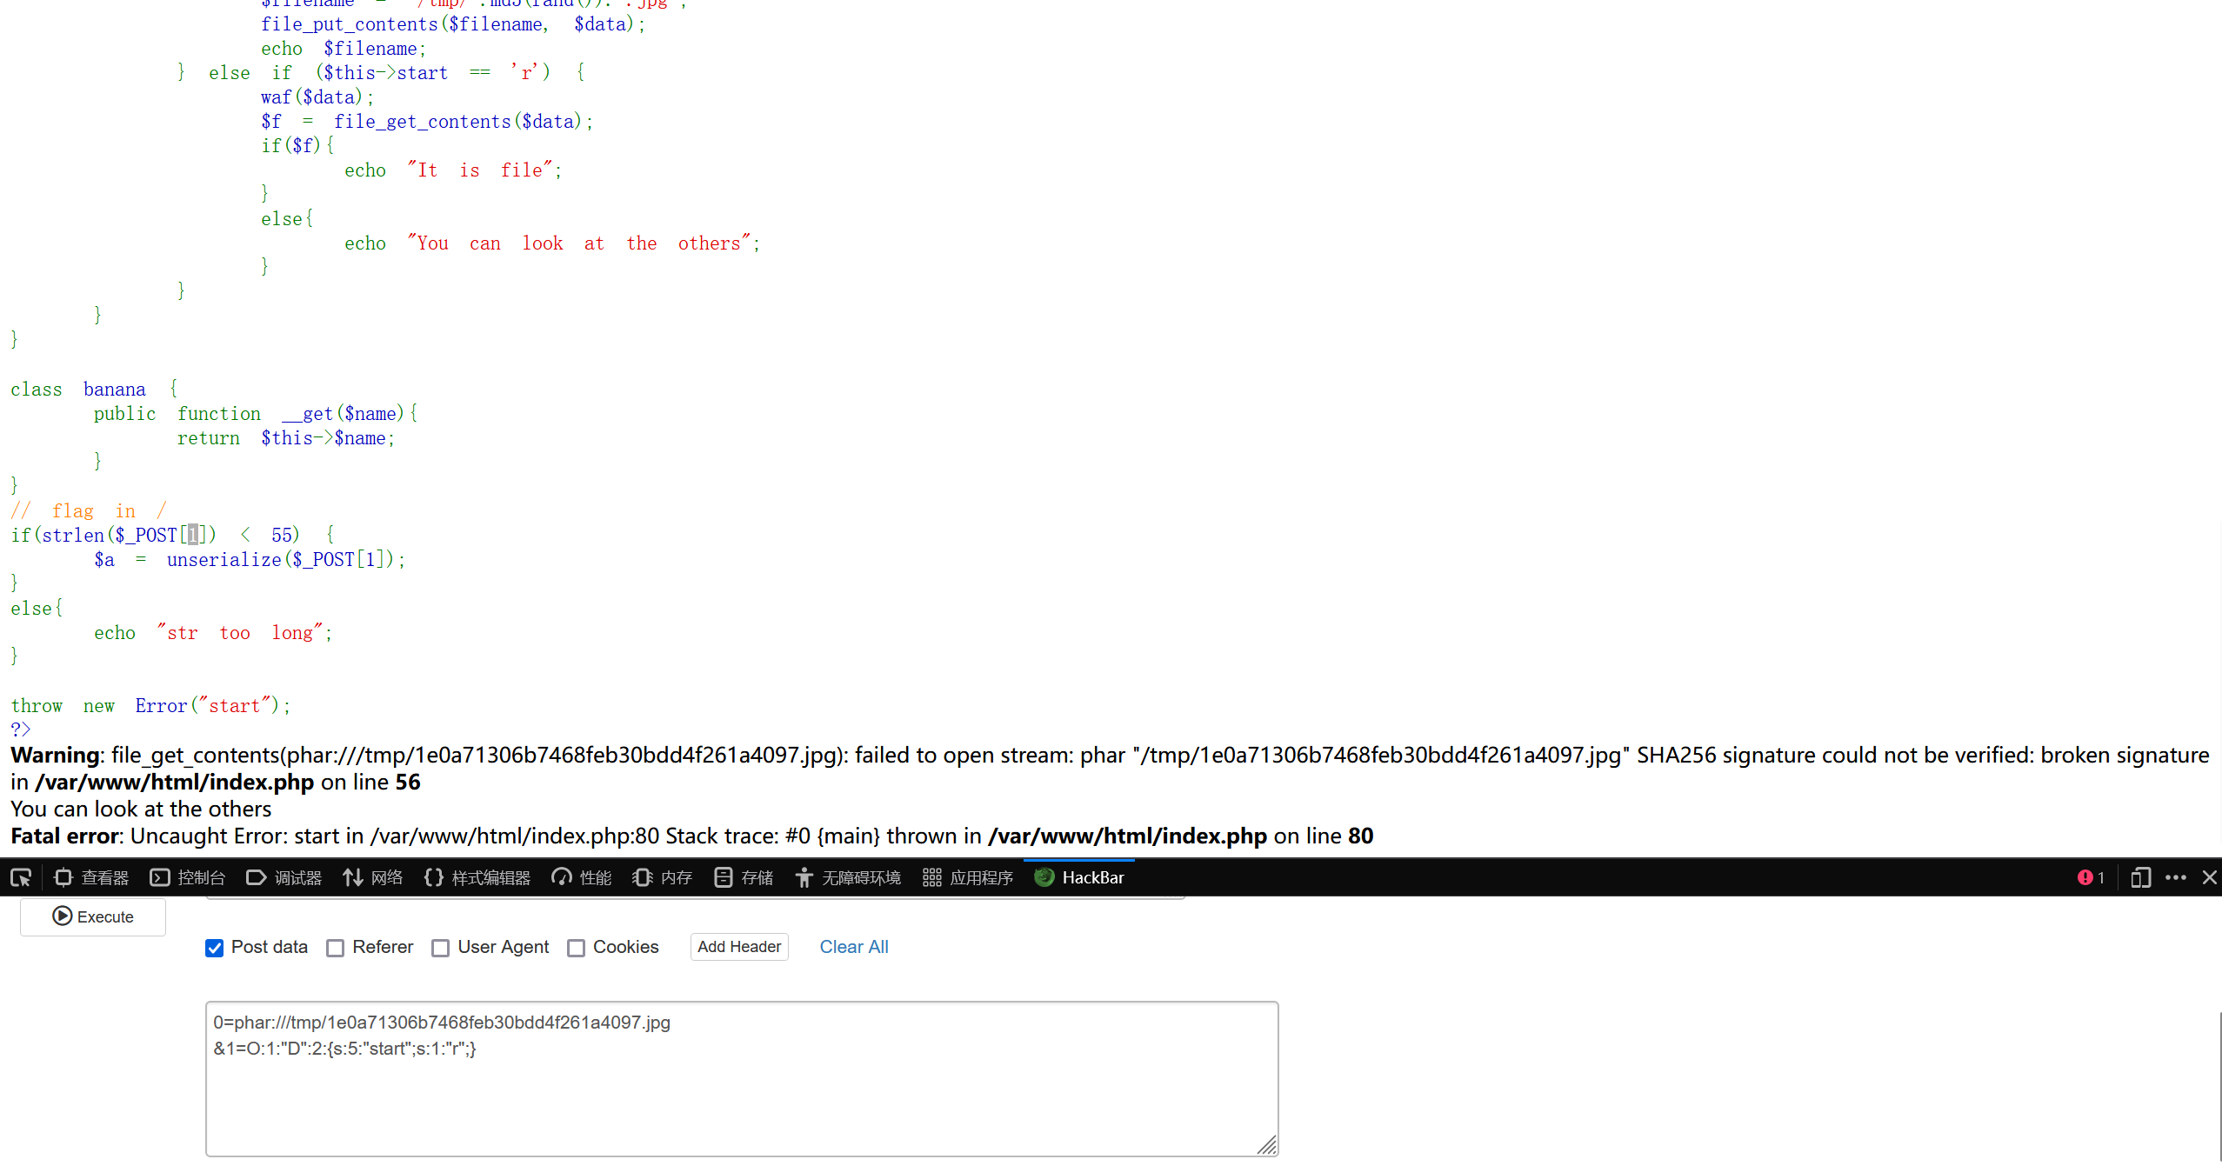This screenshot has height=1166, width=2222.
Task: Open the Memory (内存) panel
Action: pos(663,878)
